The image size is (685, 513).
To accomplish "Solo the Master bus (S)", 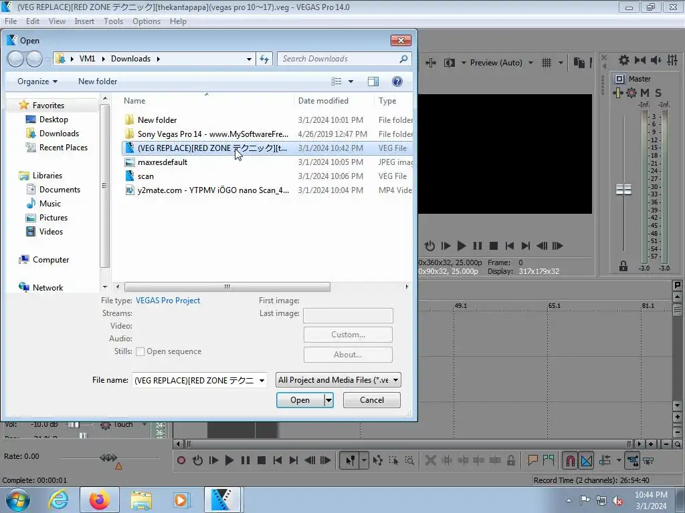I will 658,92.
